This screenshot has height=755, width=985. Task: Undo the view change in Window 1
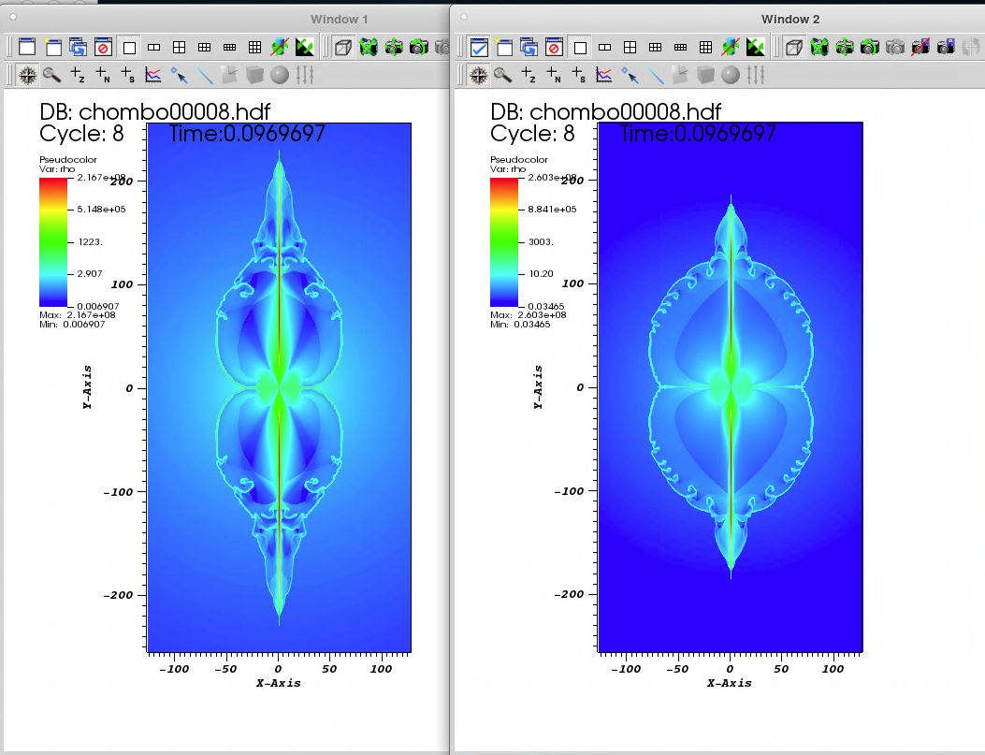pyautogui.click(x=419, y=47)
